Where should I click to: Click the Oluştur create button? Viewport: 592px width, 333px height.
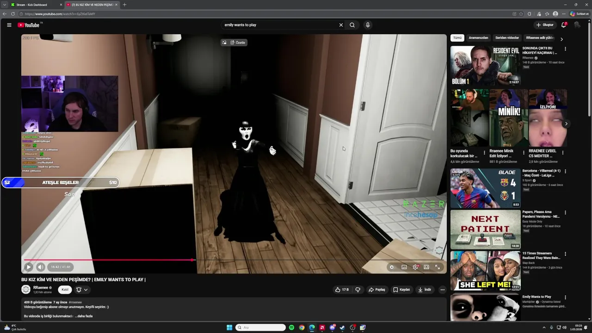click(x=545, y=25)
